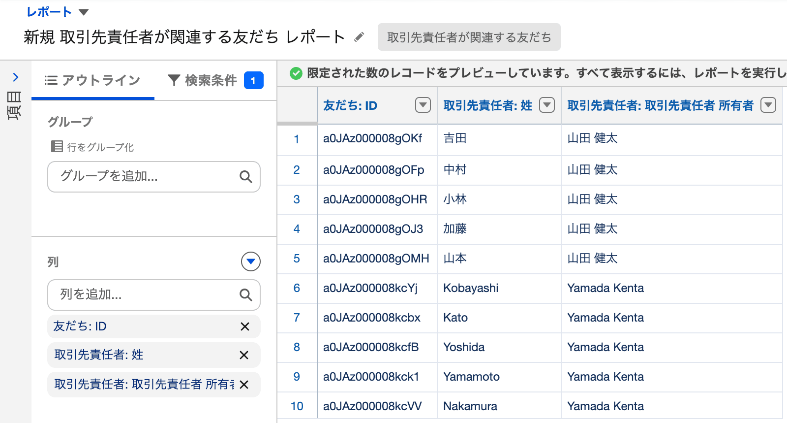Click the レポート breadcrumb link
The height and width of the screenshot is (423, 787).
49,12
